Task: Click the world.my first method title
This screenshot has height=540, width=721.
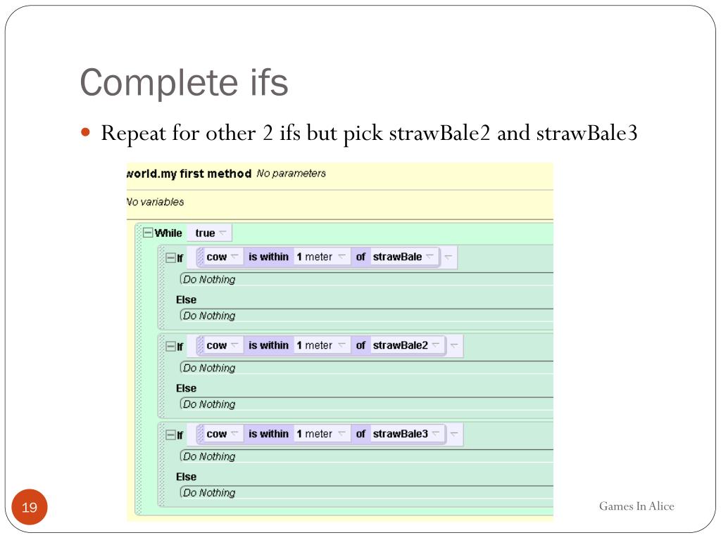Action: coord(189,174)
